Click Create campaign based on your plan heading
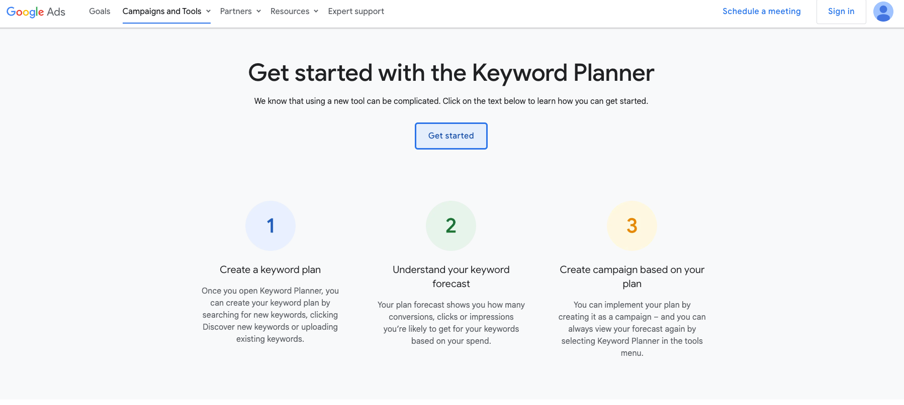Image resolution: width=904 pixels, height=405 pixels. click(x=632, y=277)
